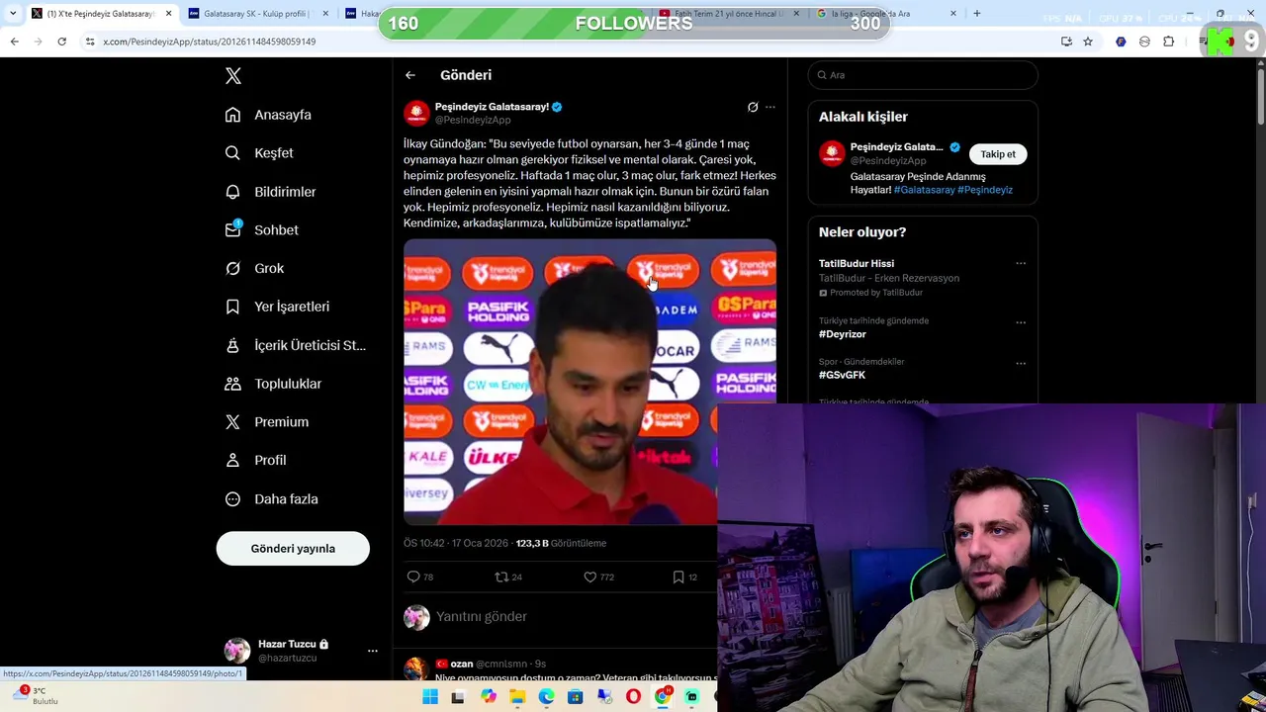Open Microsoft Store from the taskbar
Viewport: 1266px width, 712px height.
[x=576, y=697]
